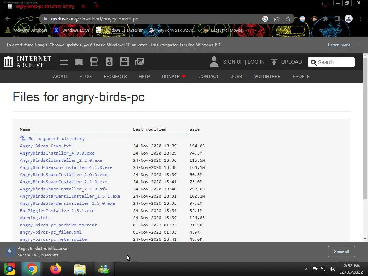Open the PROJECTS menu item
The image size is (368, 276).
pos(115,77)
